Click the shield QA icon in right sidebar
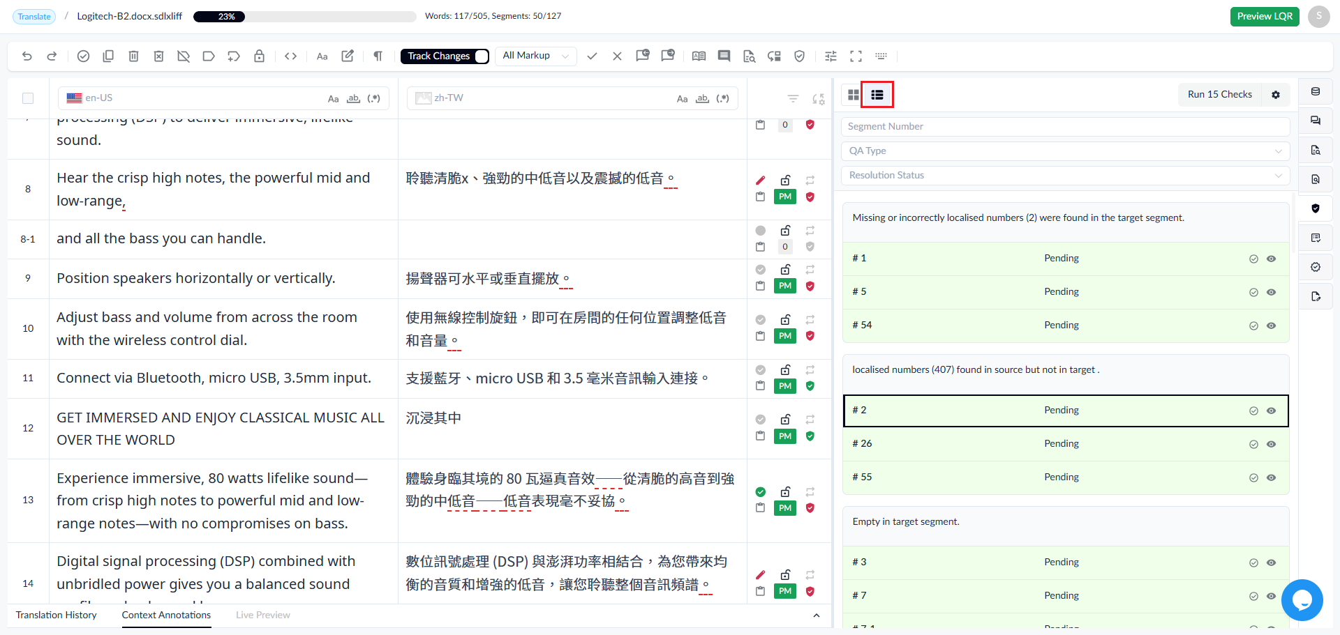This screenshot has height=635, width=1340. point(1316,208)
